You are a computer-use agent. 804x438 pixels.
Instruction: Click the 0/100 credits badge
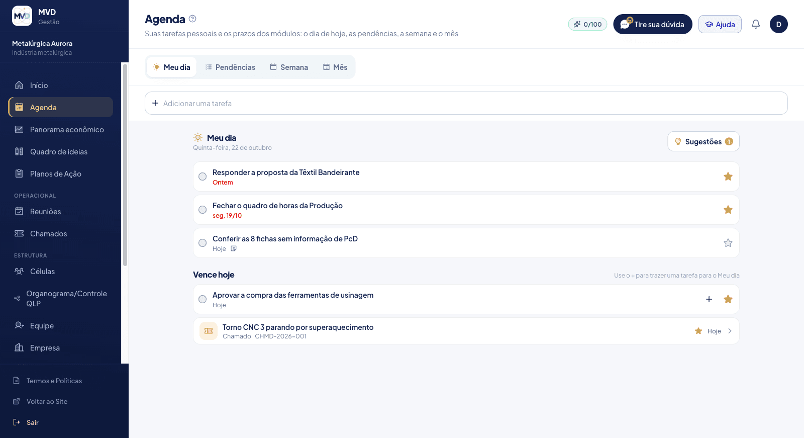pyautogui.click(x=588, y=24)
